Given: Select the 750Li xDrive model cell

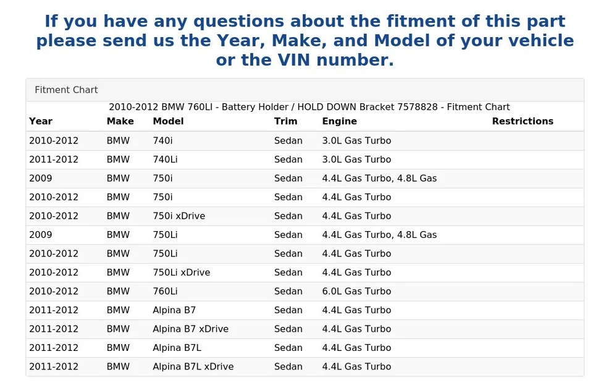Looking at the screenshot, I should [181, 272].
